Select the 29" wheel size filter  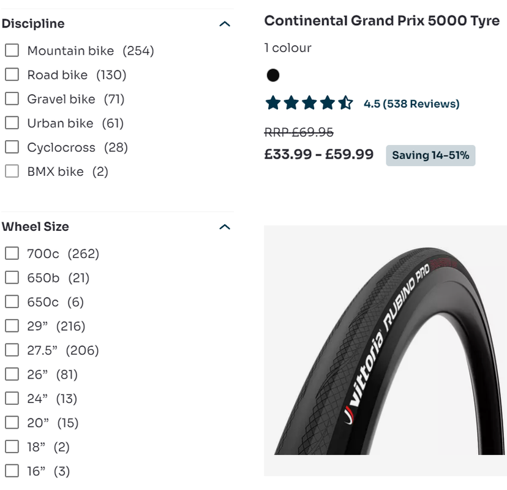pos(12,326)
